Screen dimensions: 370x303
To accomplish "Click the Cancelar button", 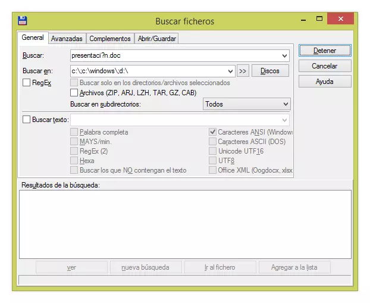I will point(324,66).
